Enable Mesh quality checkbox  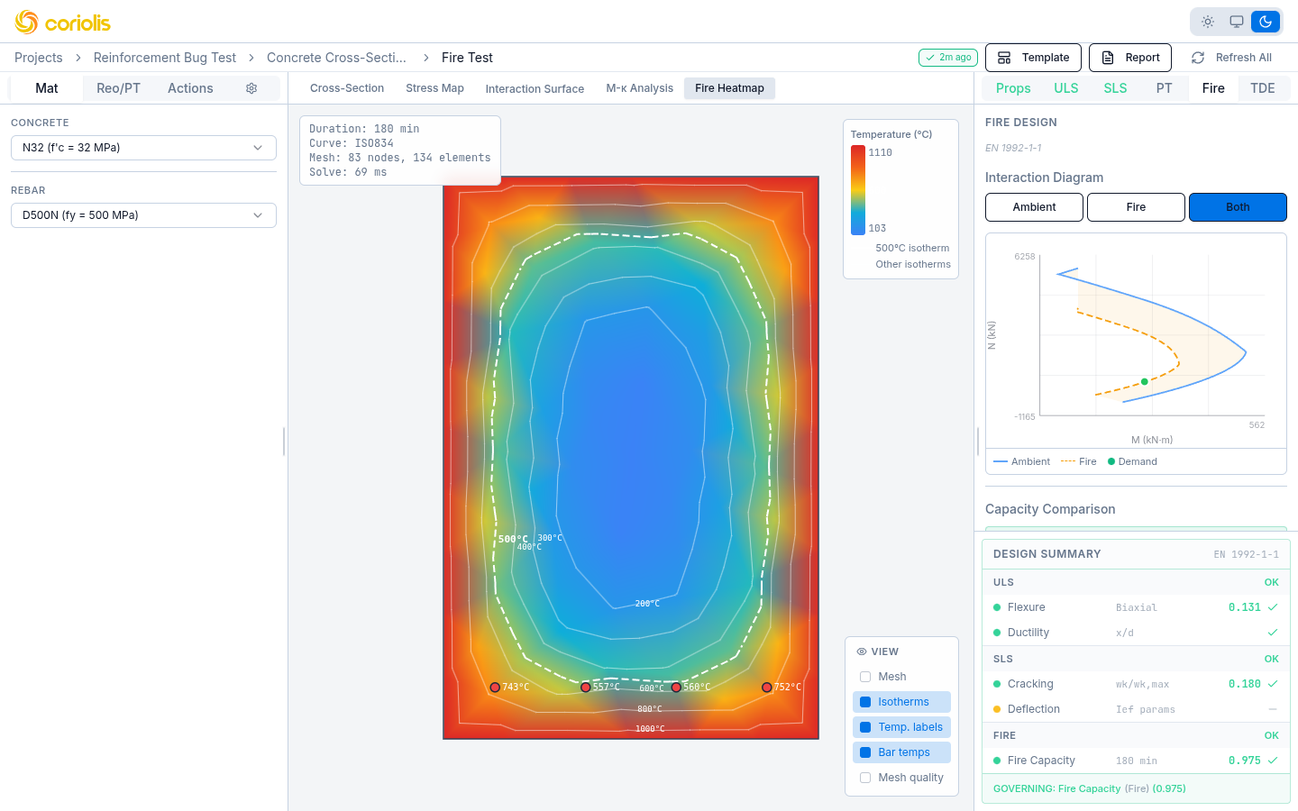pyautogui.click(x=865, y=778)
